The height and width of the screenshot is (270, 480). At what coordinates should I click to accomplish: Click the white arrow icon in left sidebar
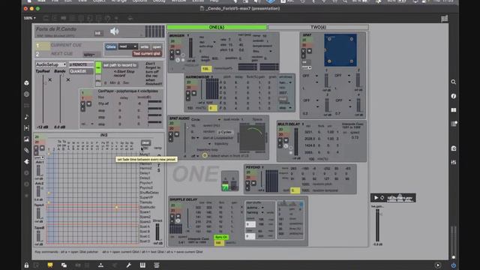pyautogui.click(x=27, y=162)
